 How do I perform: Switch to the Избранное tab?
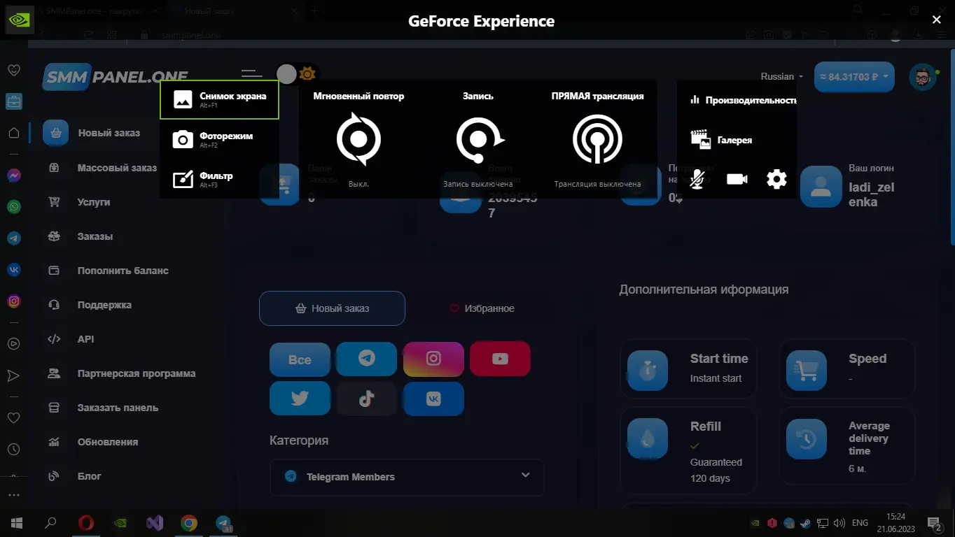tap(482, 308)
